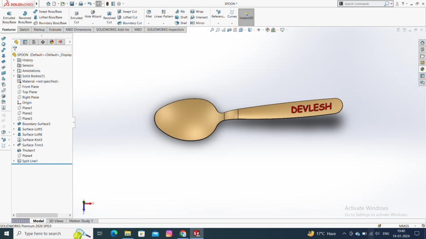Open the ConfigurationManager panel tab
Image resolution: width=426 pixels, height=239 pixels.
pos(34,42)
